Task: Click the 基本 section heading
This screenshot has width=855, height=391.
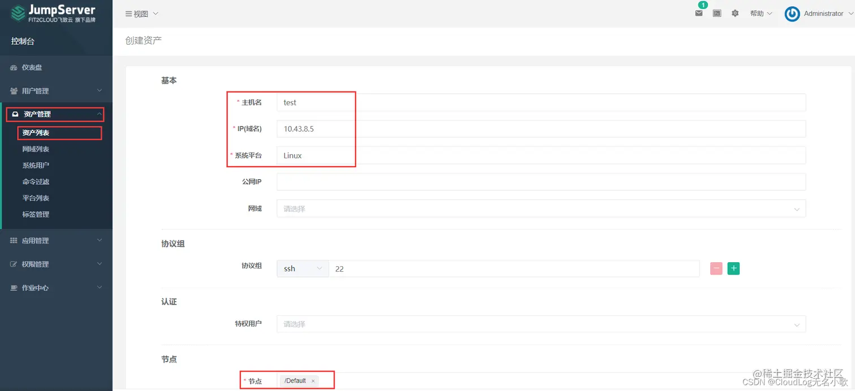Action: pos(169,80)
